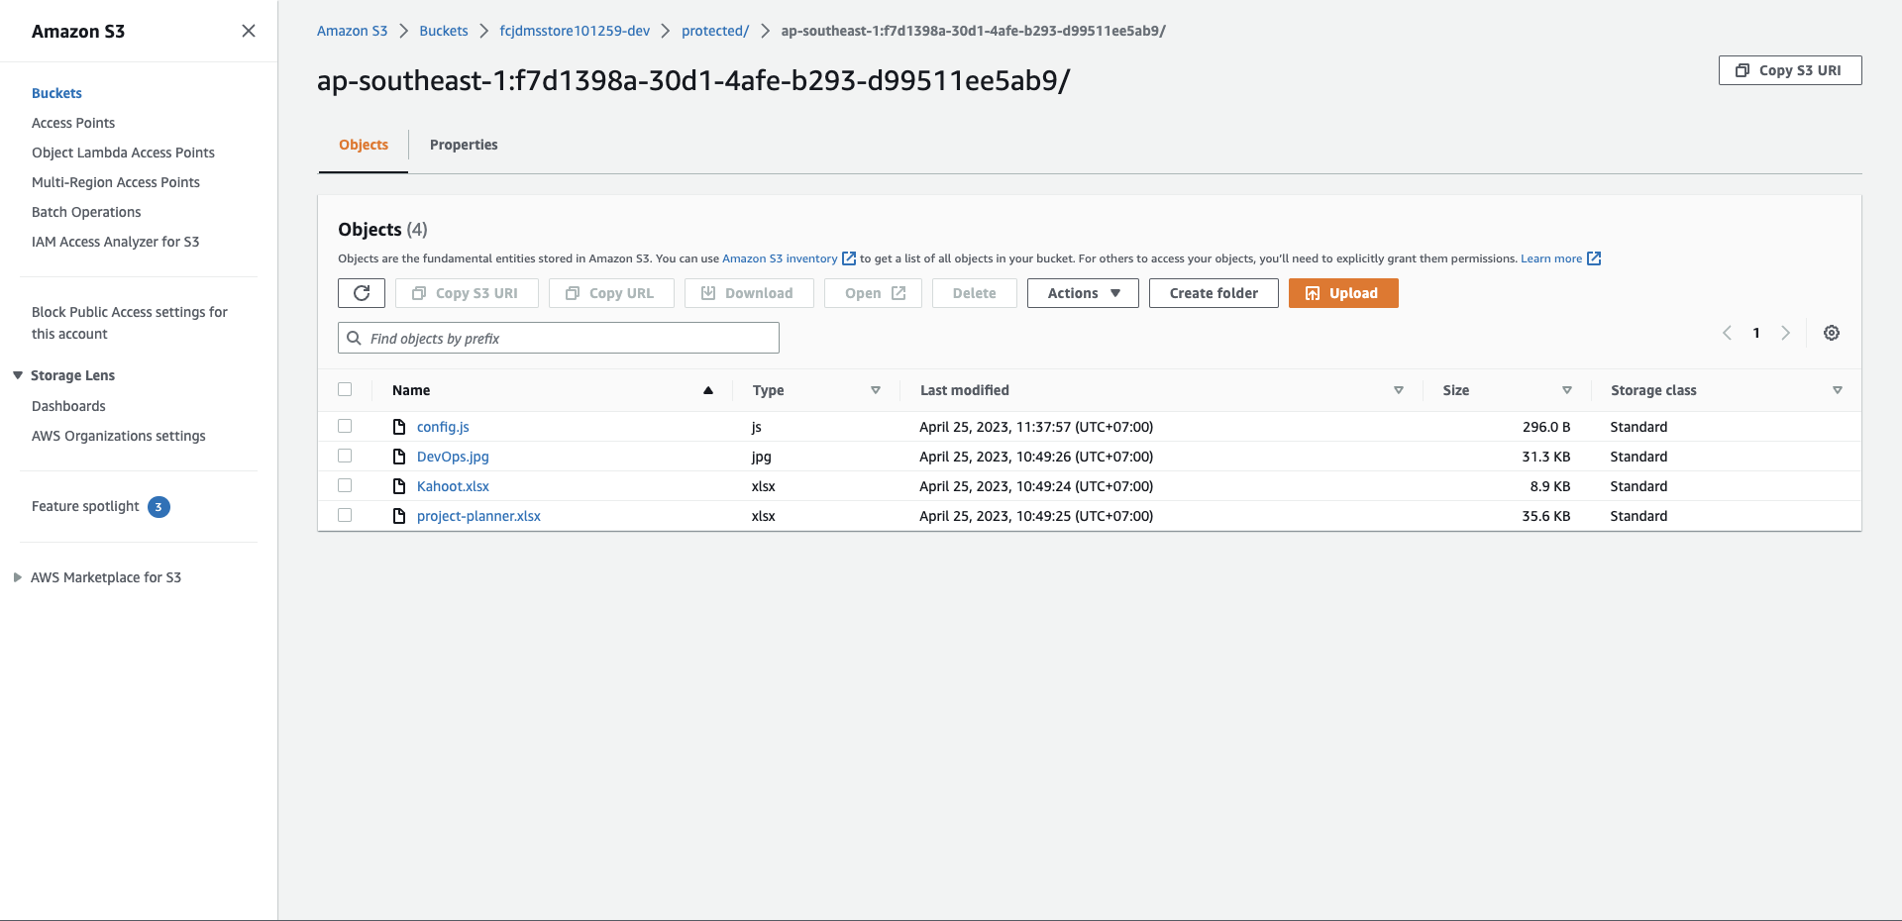Open Block Public Access settings
Image resolution: width=1902 pixels, height=921 pixels.
click(130, 323)
